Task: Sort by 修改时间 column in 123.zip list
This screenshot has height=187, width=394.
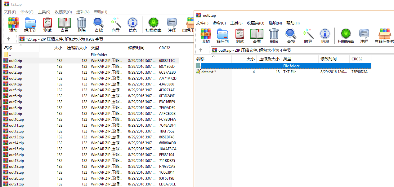Action: point(136,48)
